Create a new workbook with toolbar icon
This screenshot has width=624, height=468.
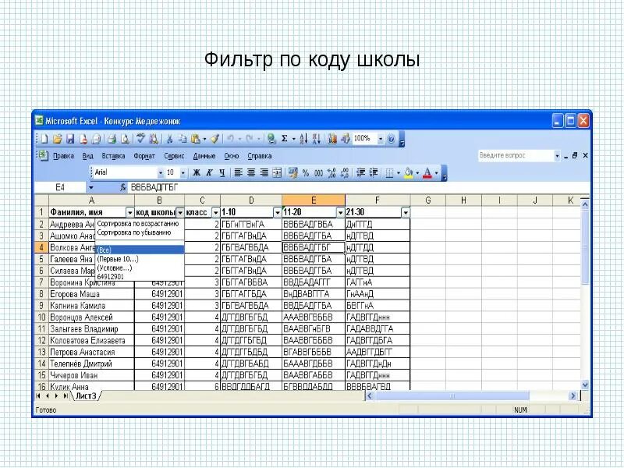[44, 139]
